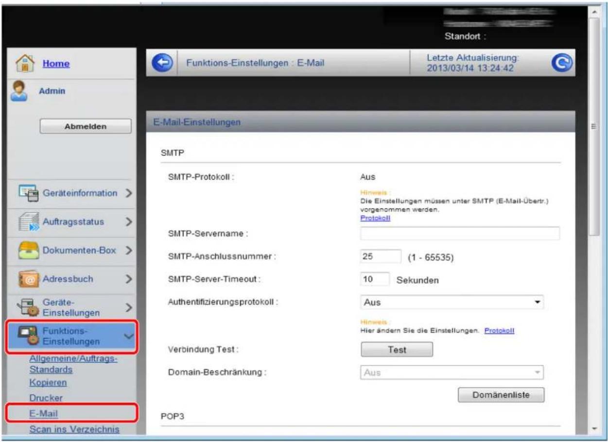Open Geräte-Einstellungen menu item
Viewport: 608px width, 442px height.
coord(70,308)
